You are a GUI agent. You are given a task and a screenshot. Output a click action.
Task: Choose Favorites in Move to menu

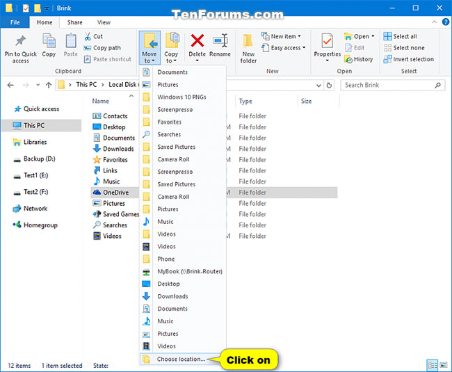(x=182, y=122)
